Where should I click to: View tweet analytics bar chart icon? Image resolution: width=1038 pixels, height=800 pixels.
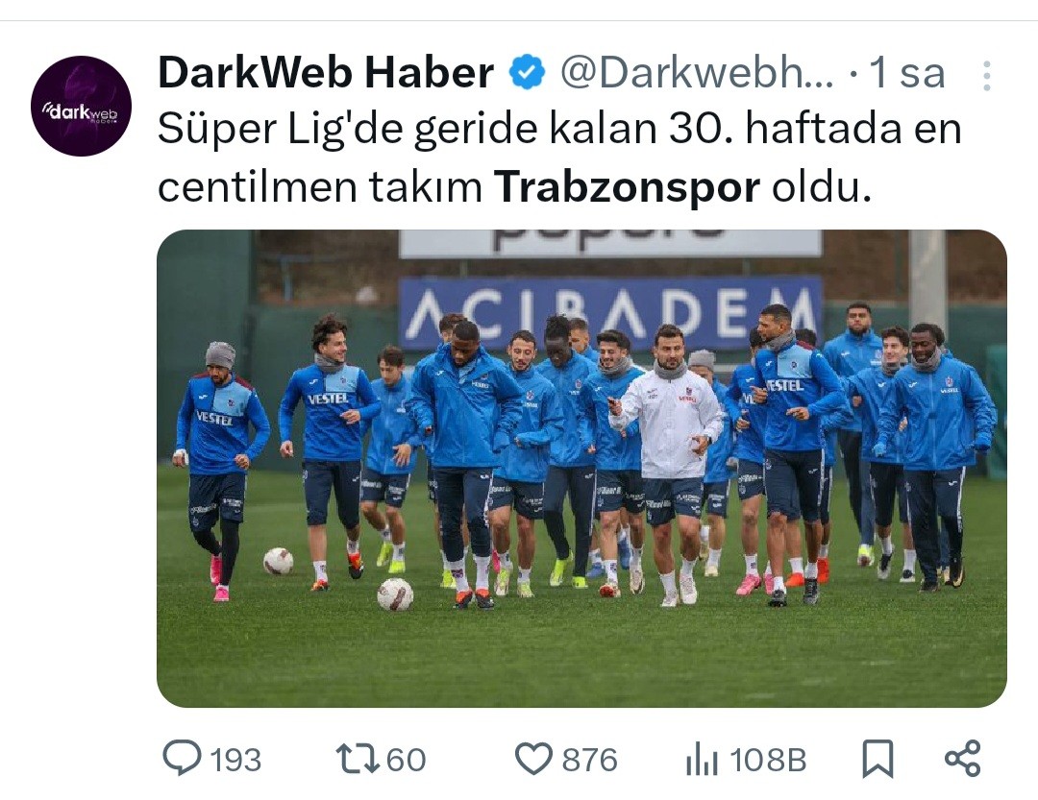click(702, 759)
